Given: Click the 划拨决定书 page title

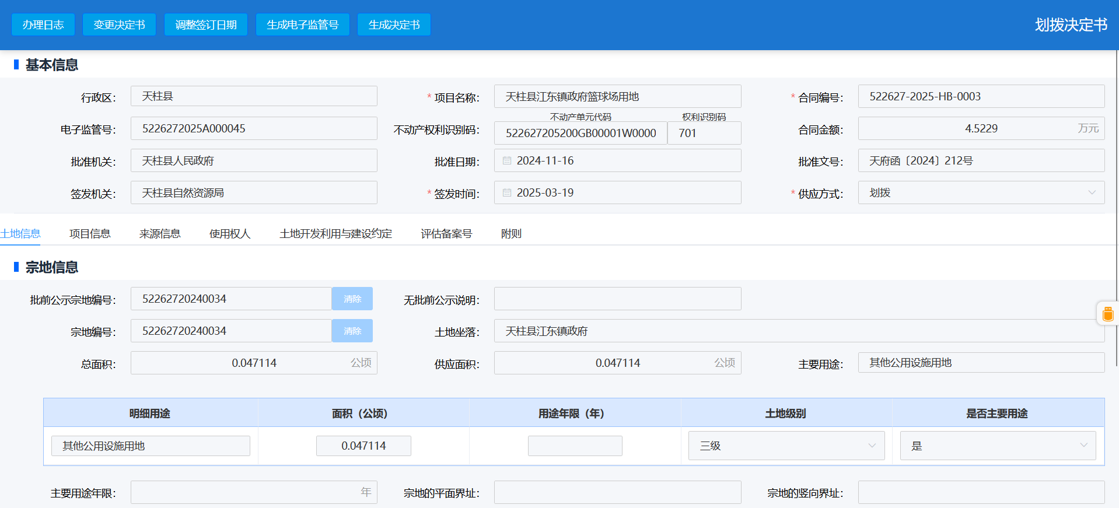Looking at the screenshot, I should 1071,24.
